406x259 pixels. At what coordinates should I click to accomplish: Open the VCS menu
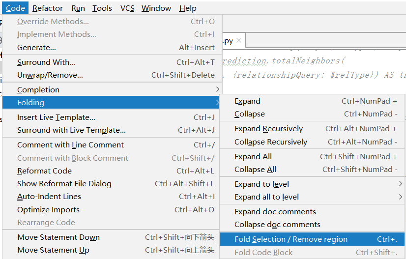(127, 8)
